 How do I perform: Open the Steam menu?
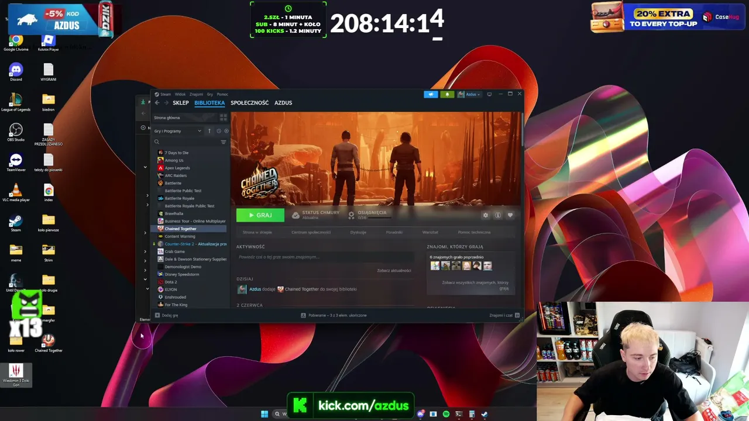tap(166, 94)
